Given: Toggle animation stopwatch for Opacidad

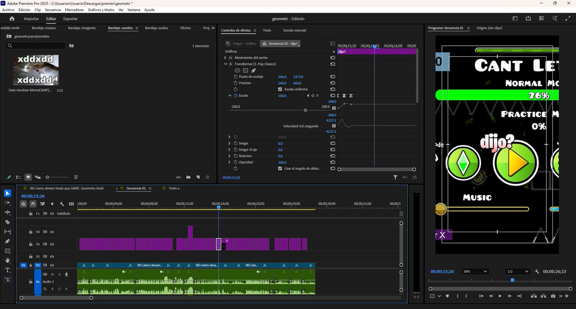Looking at the screenshot, I should click(236, 162).
